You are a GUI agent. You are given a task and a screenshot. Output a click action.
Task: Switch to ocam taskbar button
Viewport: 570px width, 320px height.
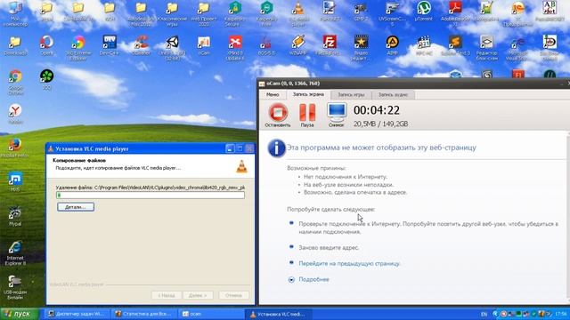point(211,314)
